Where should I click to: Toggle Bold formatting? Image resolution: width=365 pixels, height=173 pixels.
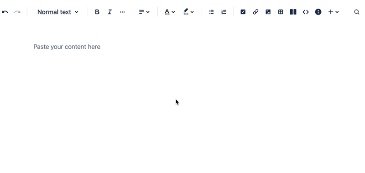click(97, 12)
